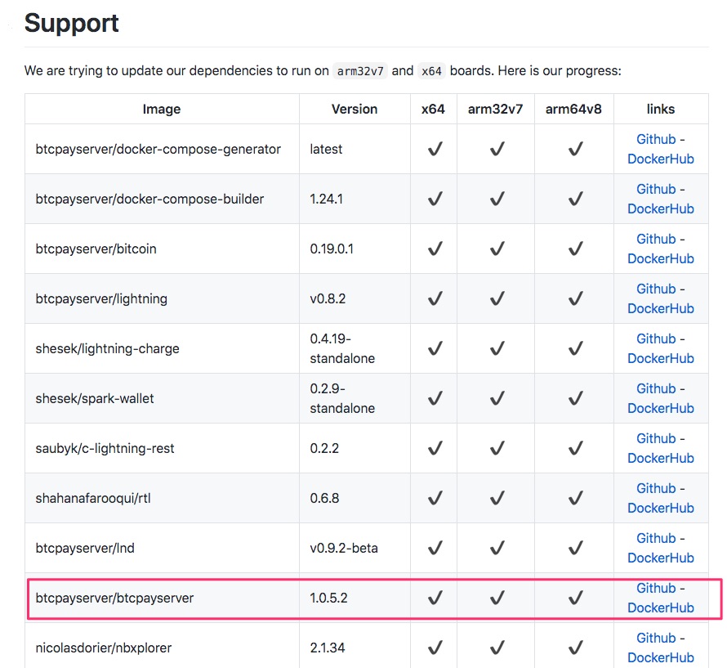Click arm64v8 checkmark for shahanafarooqui/rtl
The height and width of the screenshot is (668, 727).
pos(575,498)
